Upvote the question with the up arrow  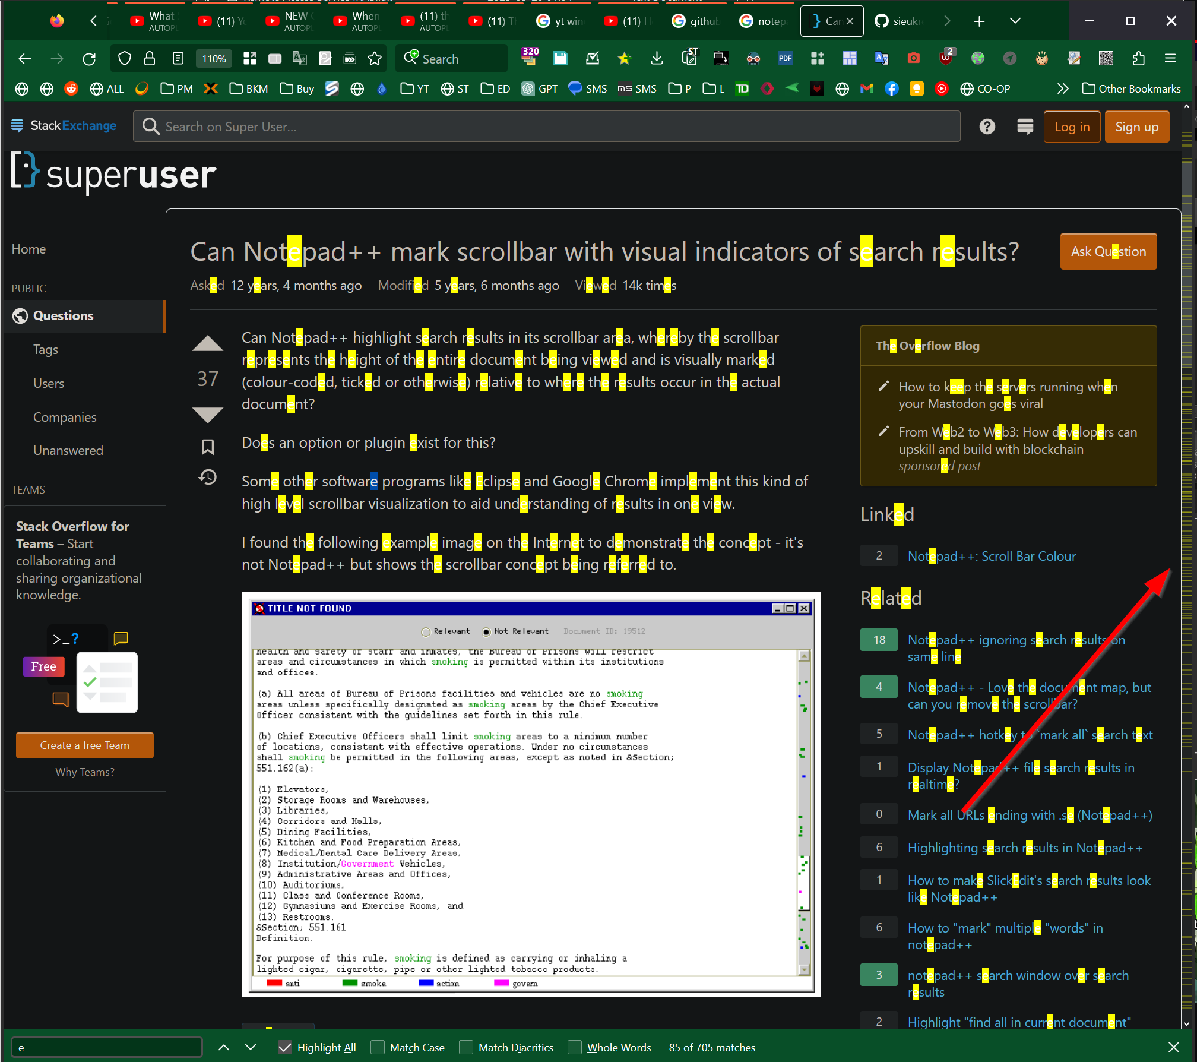(x=207, y=343)
